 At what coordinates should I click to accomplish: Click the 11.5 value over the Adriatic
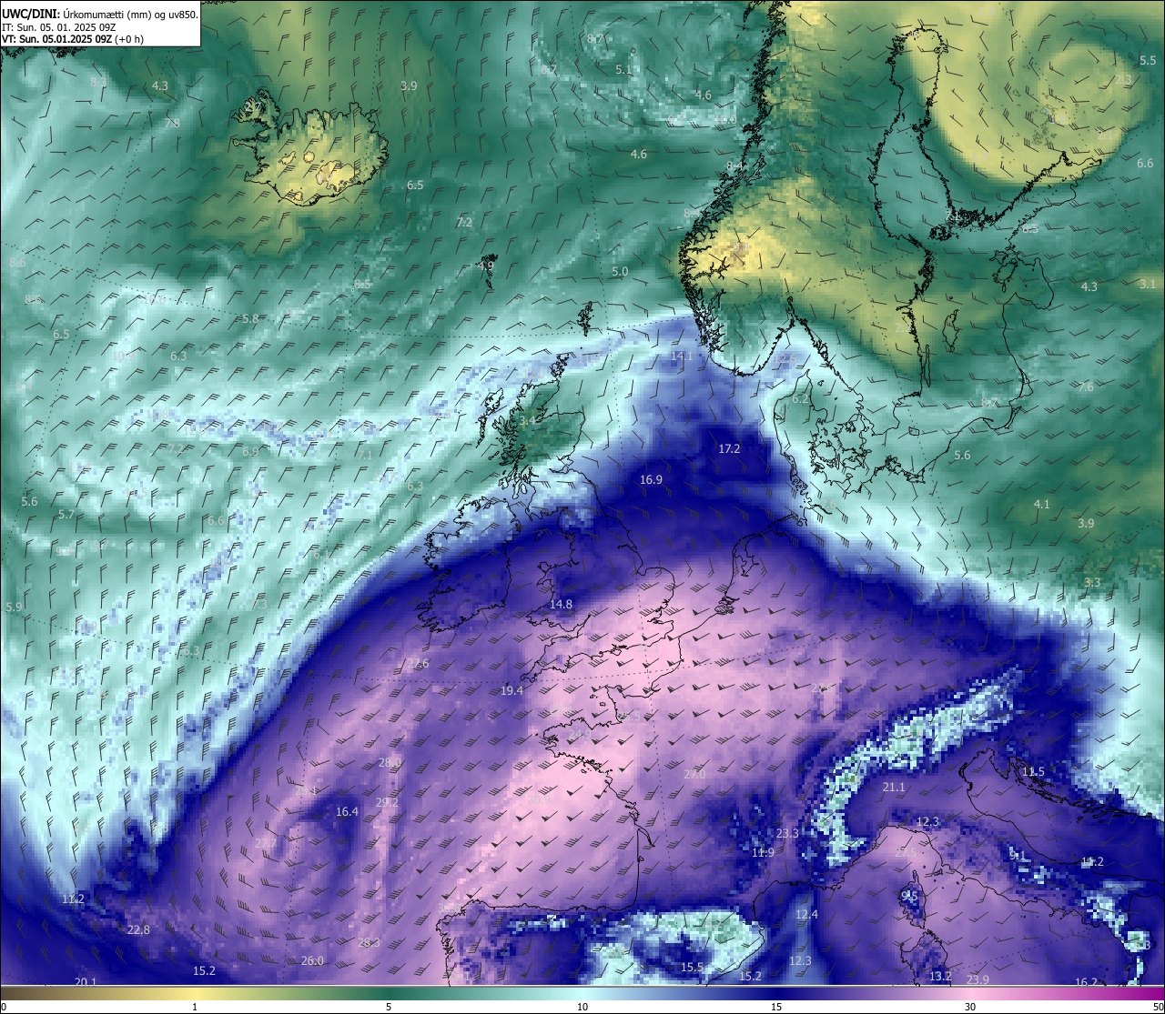click(1033, 771)
